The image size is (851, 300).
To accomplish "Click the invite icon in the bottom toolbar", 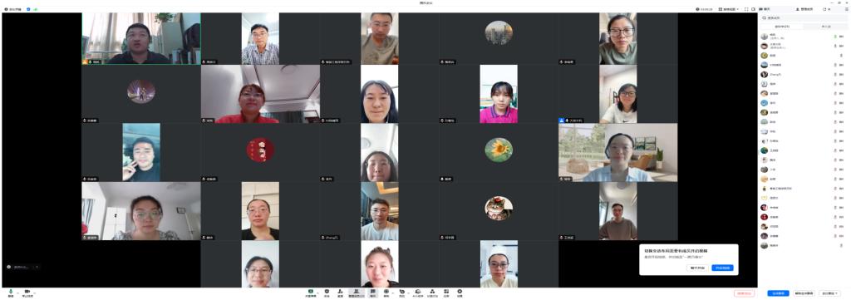I will 340,293.
